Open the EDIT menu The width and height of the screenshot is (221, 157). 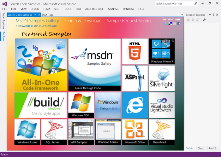tap(14, 9)
